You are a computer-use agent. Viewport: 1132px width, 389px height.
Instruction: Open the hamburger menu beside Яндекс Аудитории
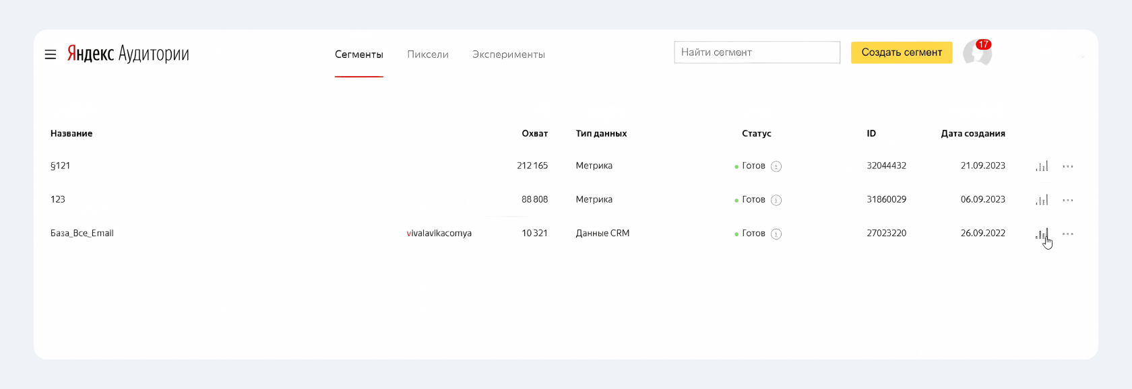51,55
